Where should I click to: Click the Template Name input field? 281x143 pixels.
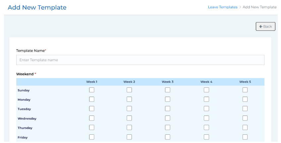(140, 60)
